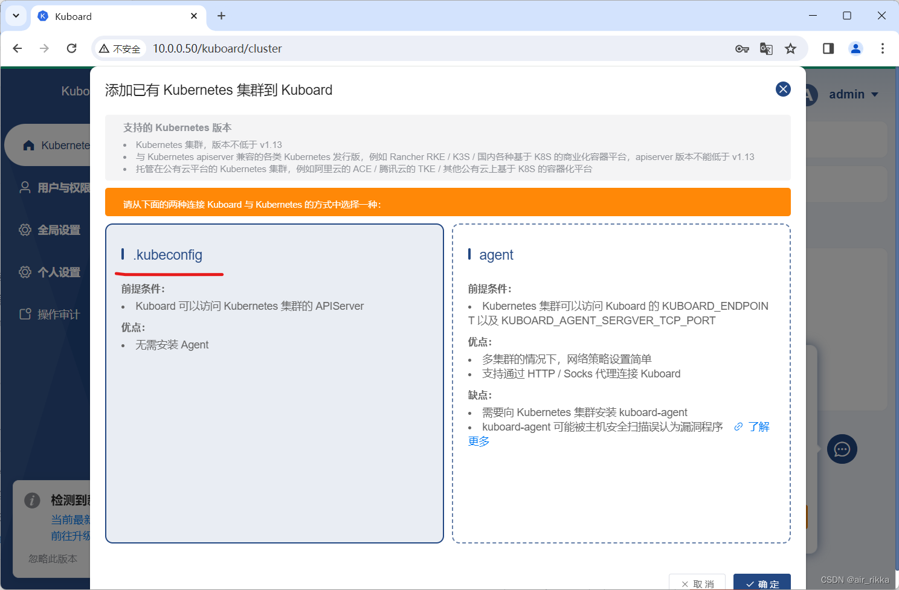Open the chat support bubble icon
The image size is (899, 590).
(x=842, y=449)
